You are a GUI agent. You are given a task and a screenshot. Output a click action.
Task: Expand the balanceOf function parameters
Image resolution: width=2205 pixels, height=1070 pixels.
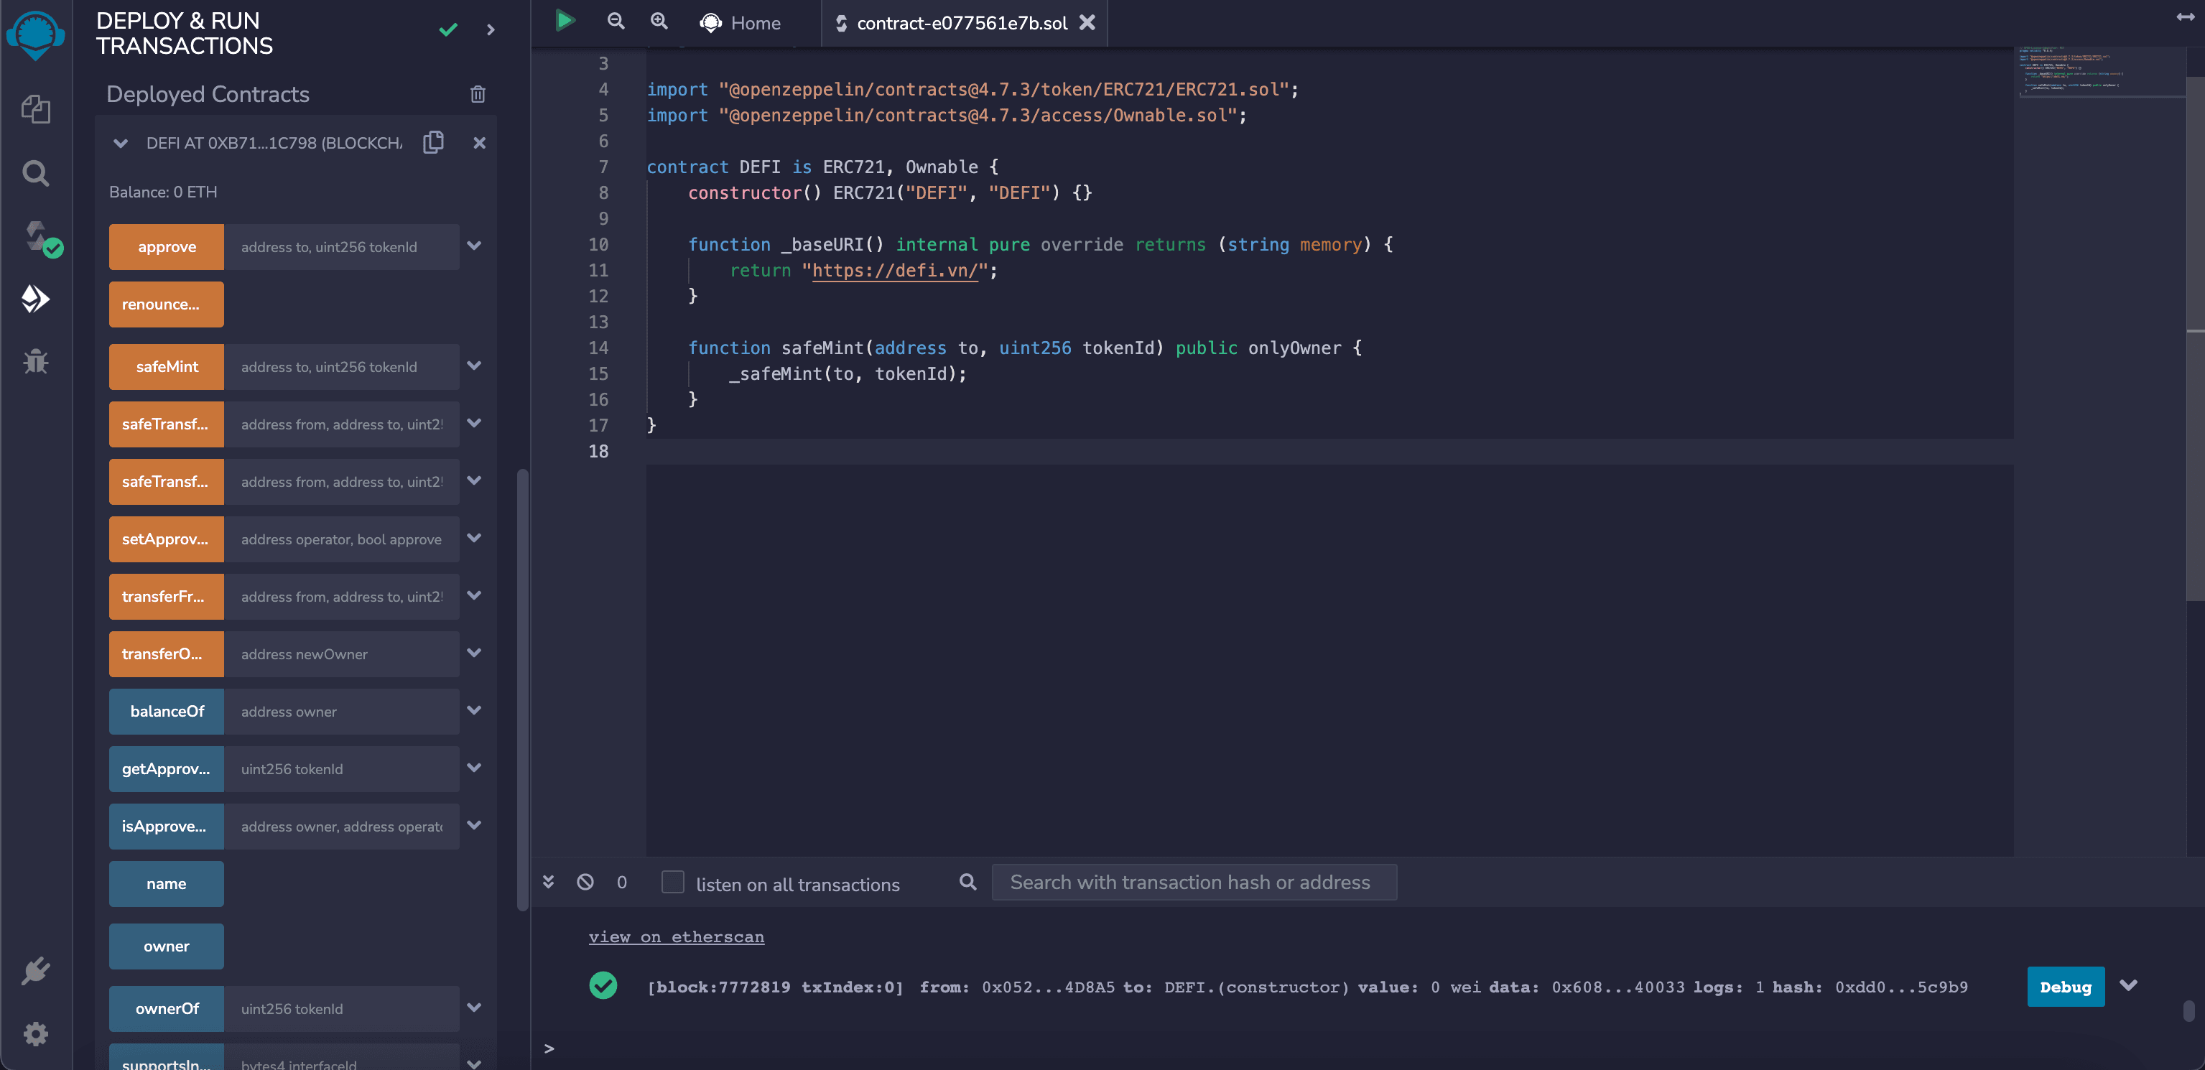[474, 710]
